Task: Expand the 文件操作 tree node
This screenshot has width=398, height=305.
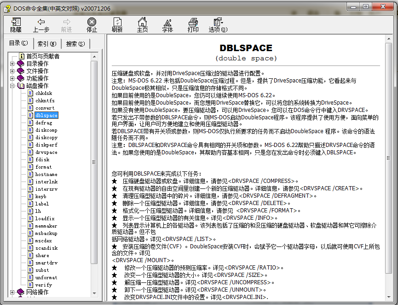Action: pos(12,71)
